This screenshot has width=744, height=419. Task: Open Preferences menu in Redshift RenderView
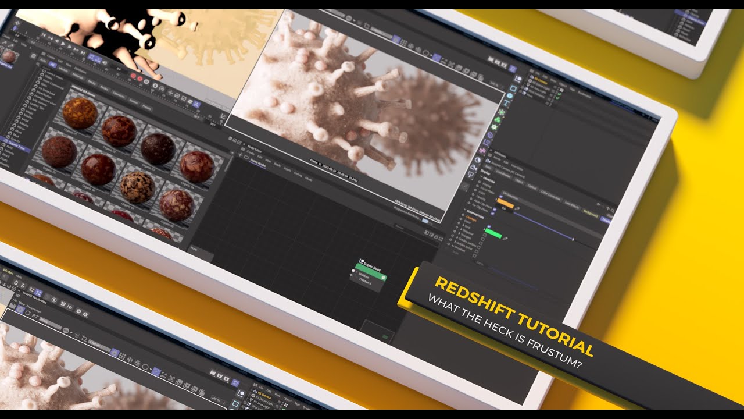coord(33,309)
